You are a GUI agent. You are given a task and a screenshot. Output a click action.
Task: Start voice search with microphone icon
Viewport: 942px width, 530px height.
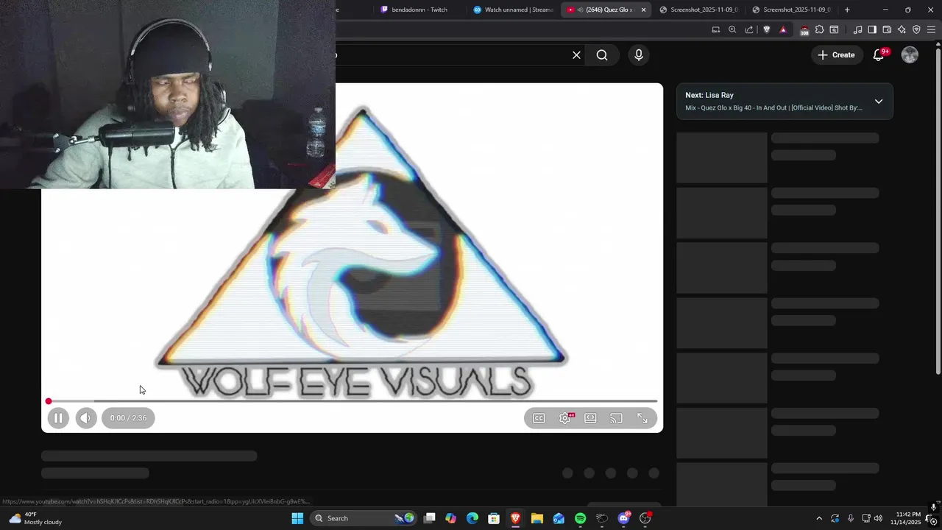click(x=638, y=55)
